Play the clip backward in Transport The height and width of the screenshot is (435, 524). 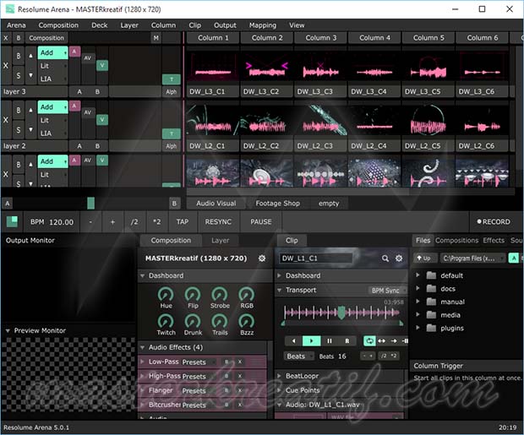294,340
